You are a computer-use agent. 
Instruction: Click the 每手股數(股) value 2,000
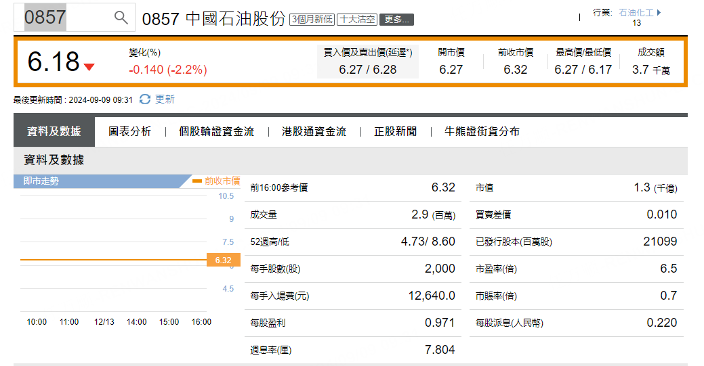pyautogui.click(x=440, y=269)
